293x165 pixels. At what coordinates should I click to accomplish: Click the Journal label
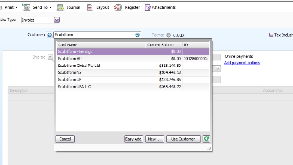click(x=73, y=7)
